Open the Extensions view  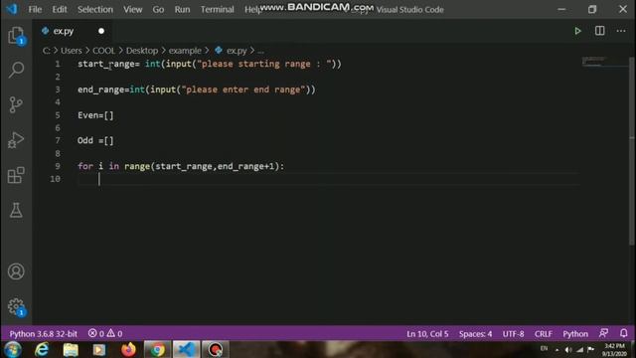click(x=16, y=175)
